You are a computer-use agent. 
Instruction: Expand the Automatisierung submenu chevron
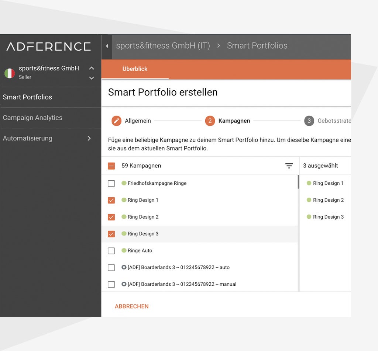click(89, 138)
